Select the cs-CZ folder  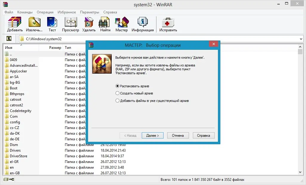(x=14, y=128)
